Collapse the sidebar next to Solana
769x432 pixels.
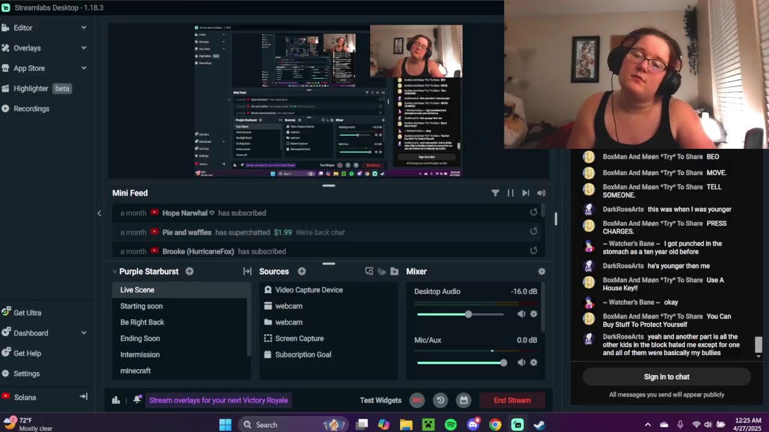[84, 397]
